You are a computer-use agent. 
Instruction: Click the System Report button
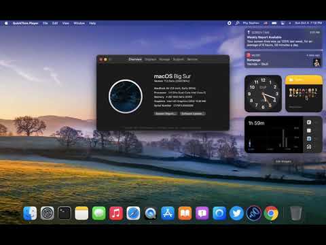tap(165, 114)
